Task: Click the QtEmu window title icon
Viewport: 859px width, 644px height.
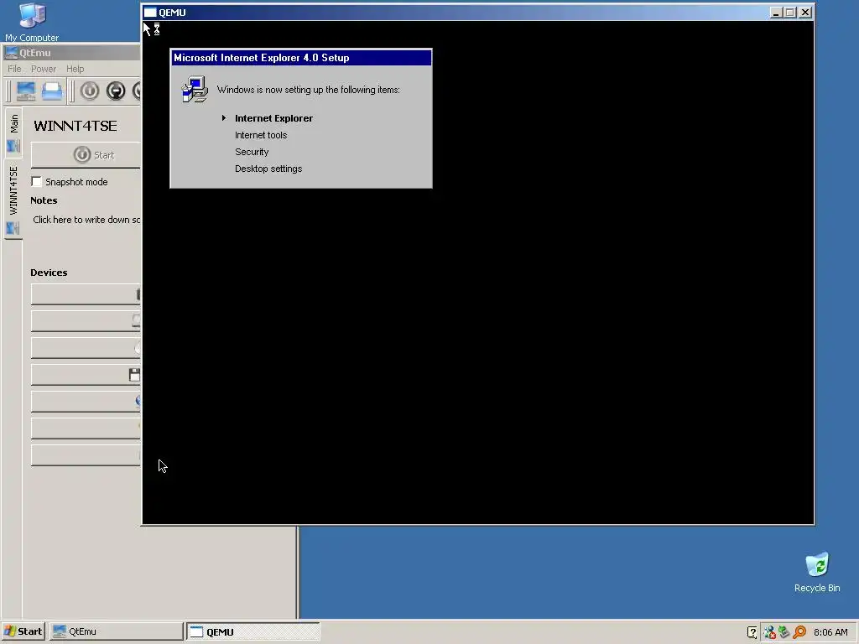Action: [x=10, y=53]
